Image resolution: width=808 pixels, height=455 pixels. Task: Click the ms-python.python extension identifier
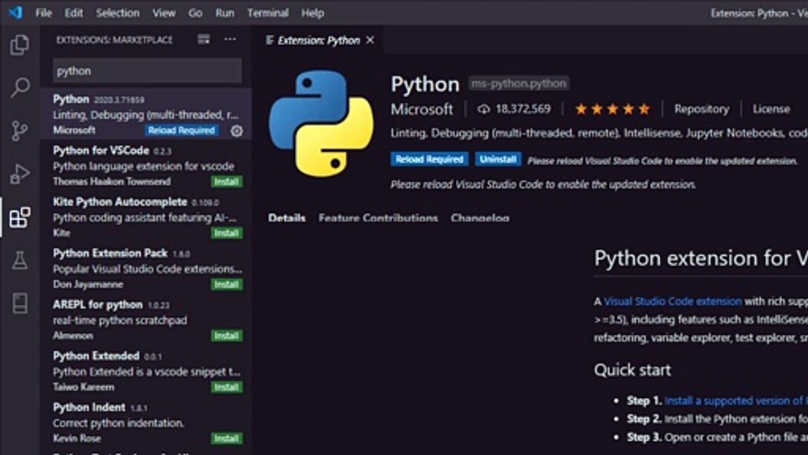519,83
